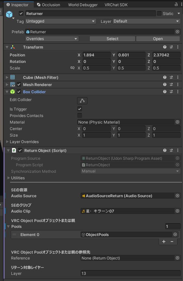Screen dimensions: 183x281
Task: Open the Layer dropdown showing Default
Action: (x=147, y=21)
